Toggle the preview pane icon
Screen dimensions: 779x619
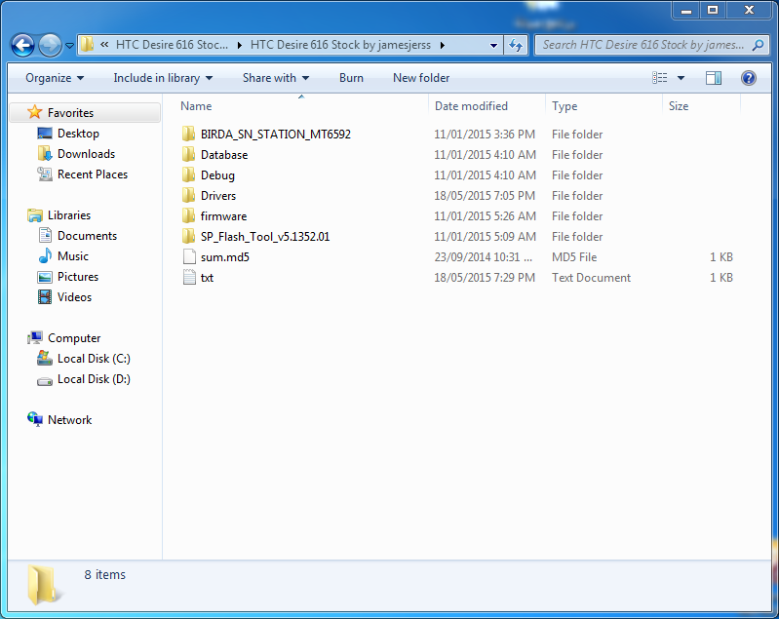[x=714, y=78]
